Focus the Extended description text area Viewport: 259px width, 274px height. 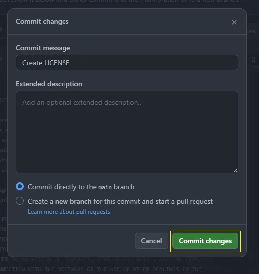(127, 132)
